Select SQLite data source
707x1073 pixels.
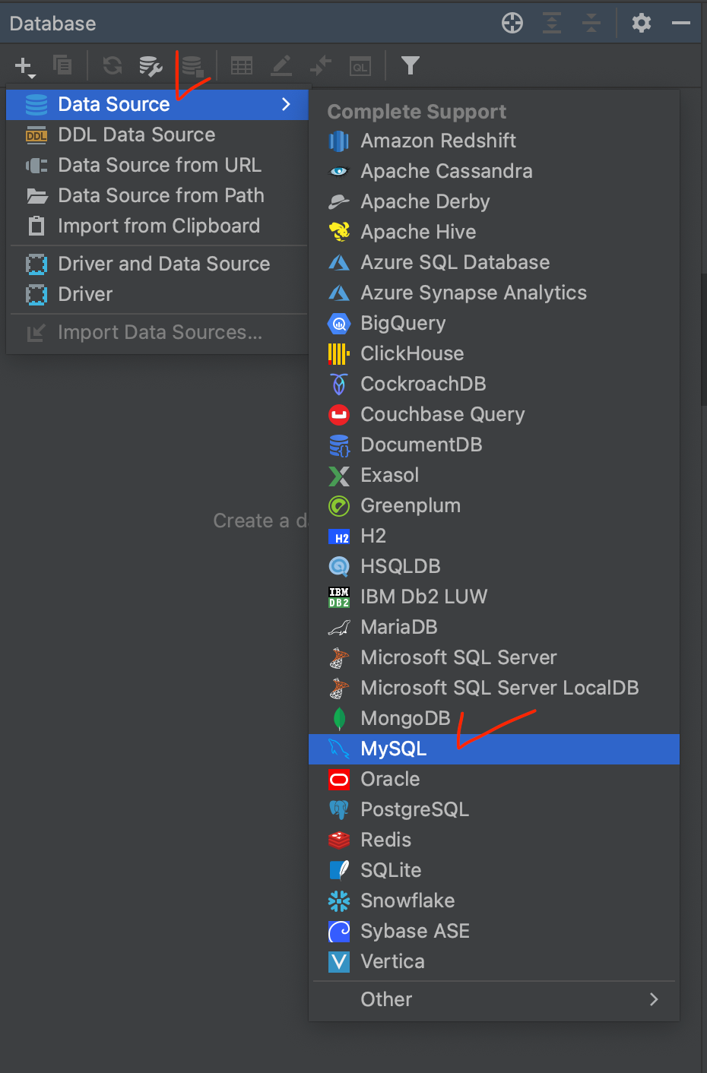[494, 870]
